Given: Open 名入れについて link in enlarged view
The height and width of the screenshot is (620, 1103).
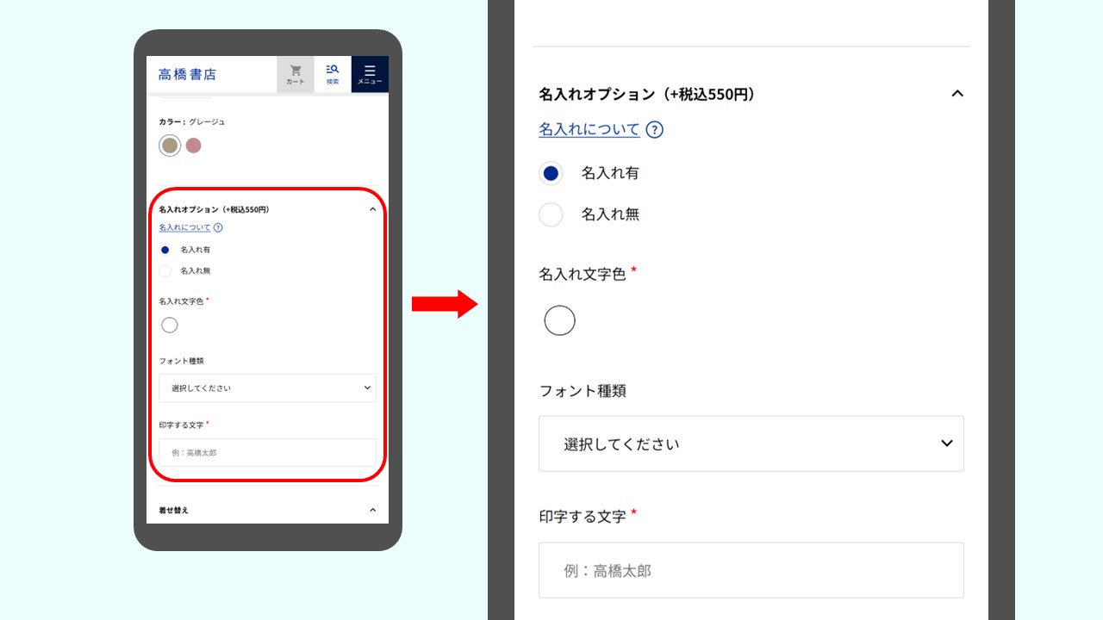Looking at the screenshot, I should coord(589,129).
